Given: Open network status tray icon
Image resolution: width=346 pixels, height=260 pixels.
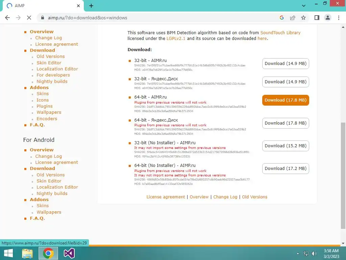Looking at the screenshot, I should (306, 254).
